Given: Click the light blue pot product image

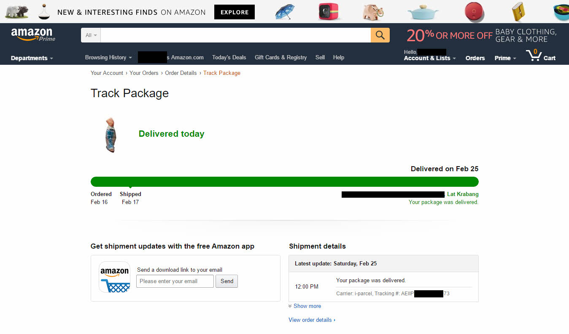Looking at the screenshot, I should coord(423,13).
